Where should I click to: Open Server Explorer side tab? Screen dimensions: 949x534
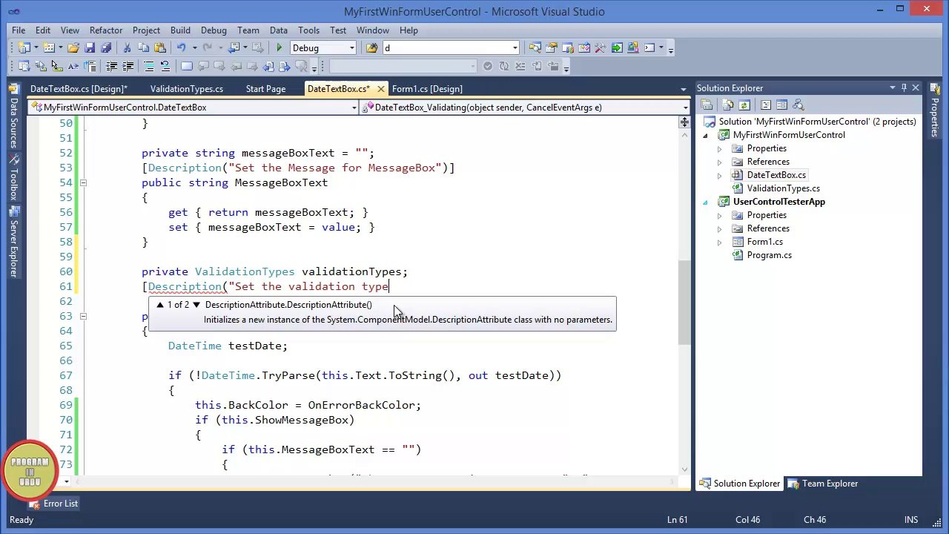click(x=13, y=241)
